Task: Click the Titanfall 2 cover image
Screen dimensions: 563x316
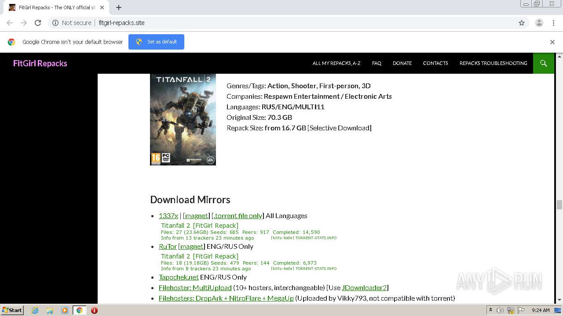Action: pyautogui.click(x=183, y=119)
